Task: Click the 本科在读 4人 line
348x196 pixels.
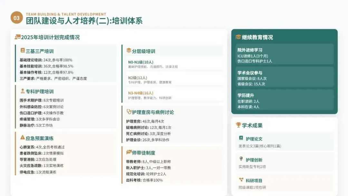Action: (248, 107)
